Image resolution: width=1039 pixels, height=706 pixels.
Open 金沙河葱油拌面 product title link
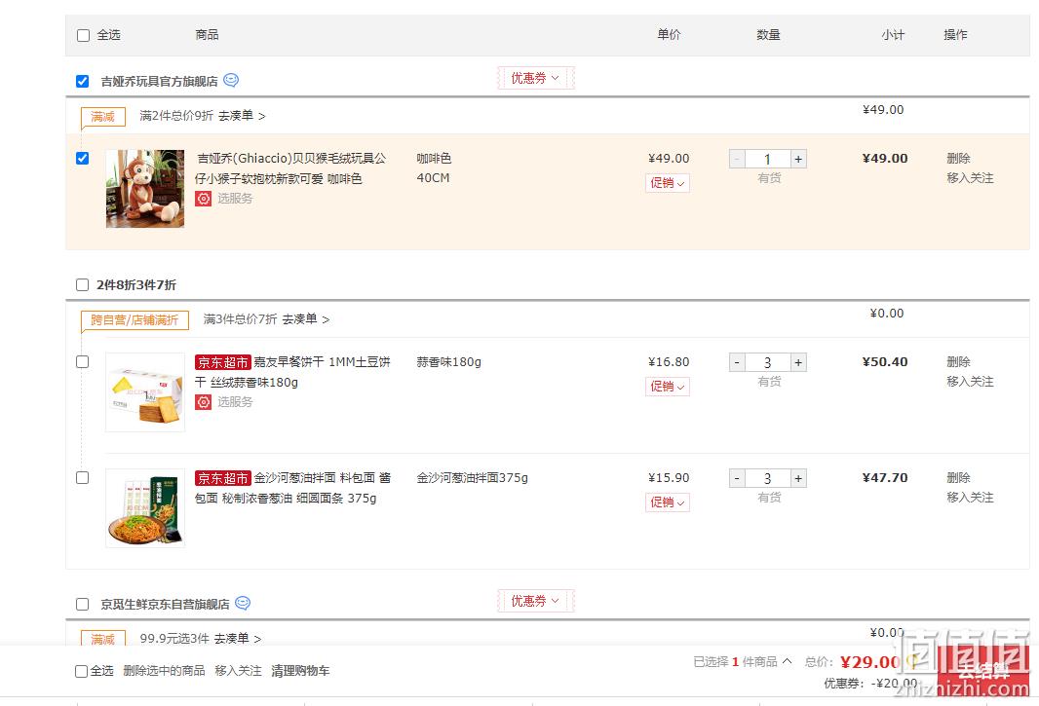(292, 488)
